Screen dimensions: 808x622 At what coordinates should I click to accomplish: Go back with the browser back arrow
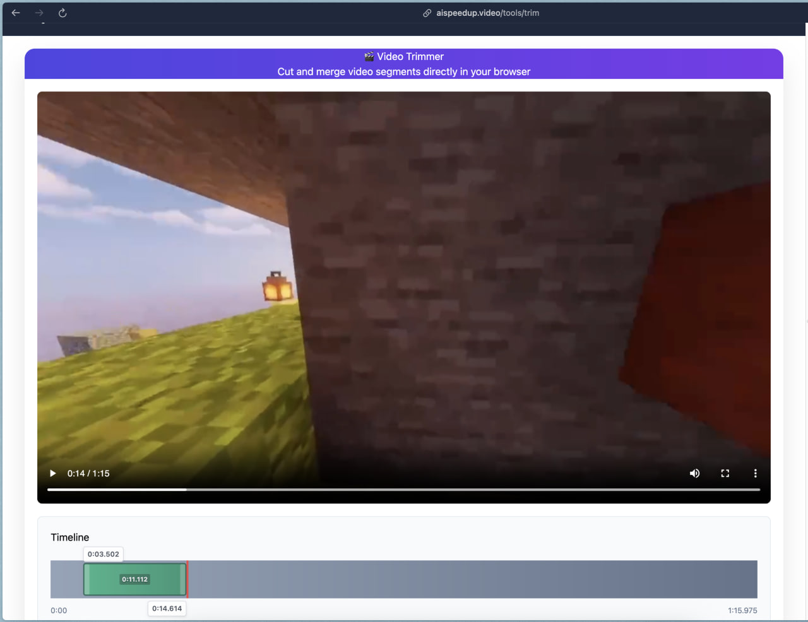pos(16,13)
